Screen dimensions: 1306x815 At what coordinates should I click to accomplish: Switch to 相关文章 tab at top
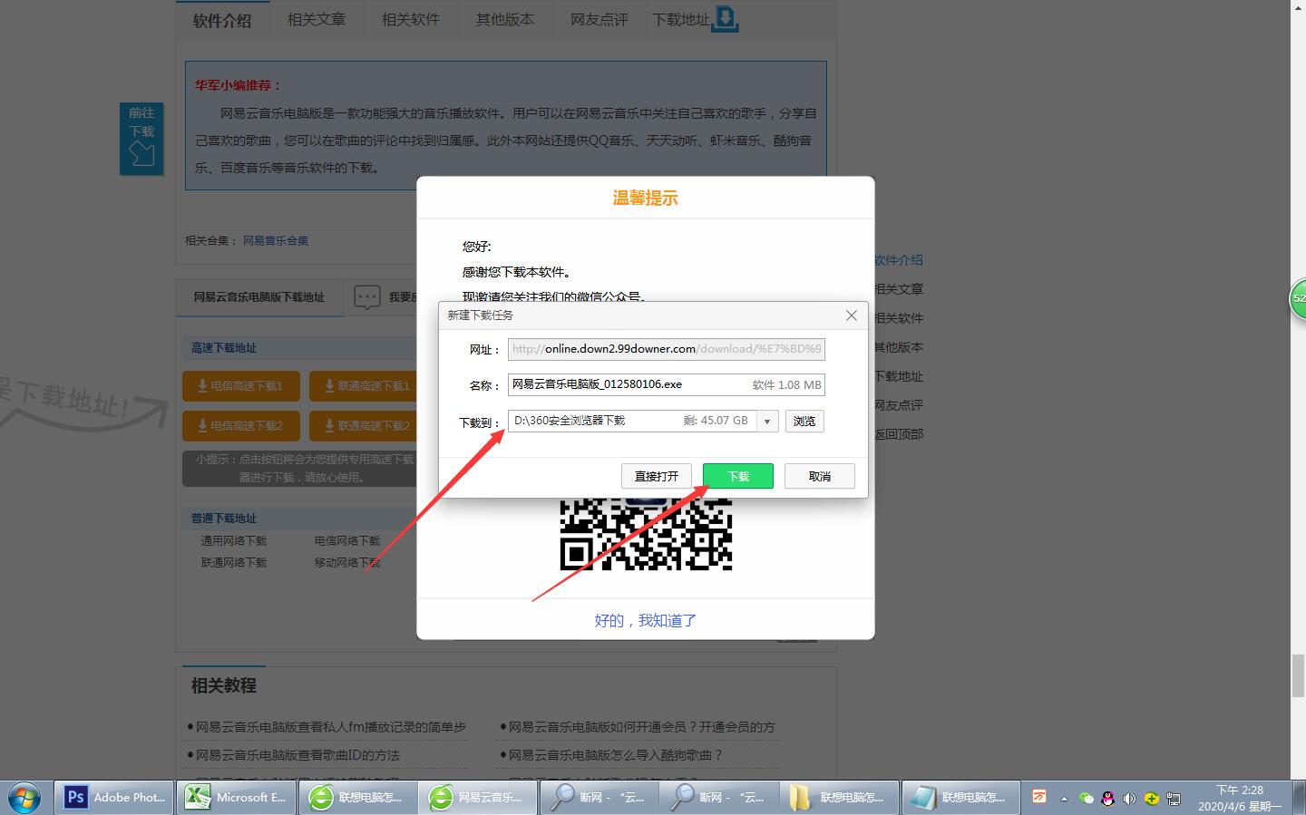317,19
